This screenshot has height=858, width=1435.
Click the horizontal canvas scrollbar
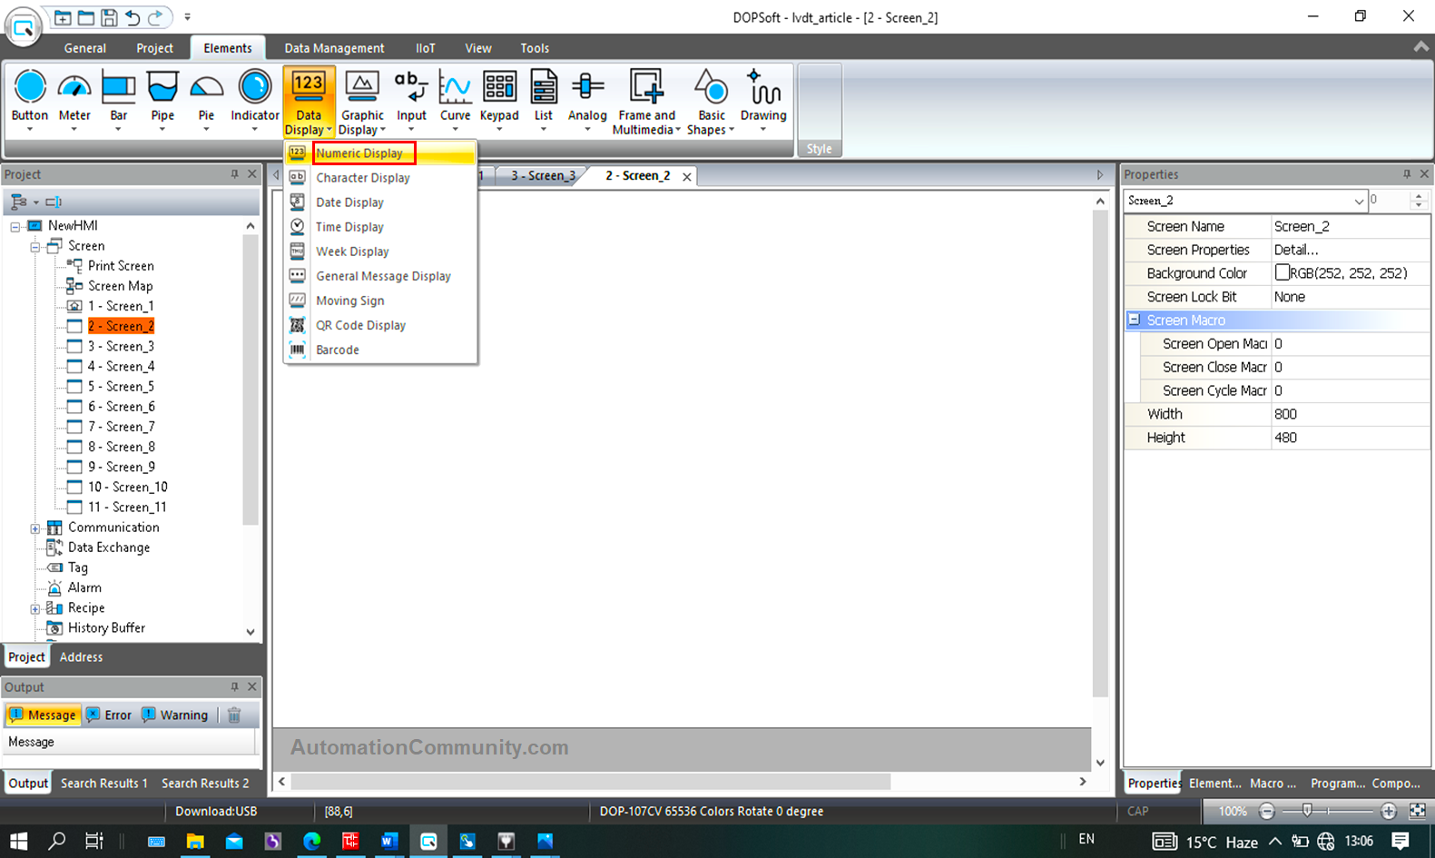click(x=591, y=782)
